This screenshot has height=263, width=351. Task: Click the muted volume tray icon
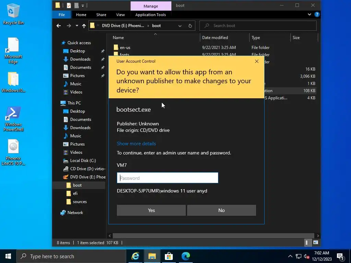(x=306, y=256)
